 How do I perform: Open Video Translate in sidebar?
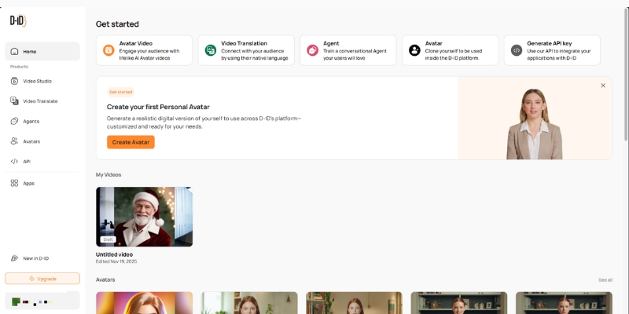39,101
